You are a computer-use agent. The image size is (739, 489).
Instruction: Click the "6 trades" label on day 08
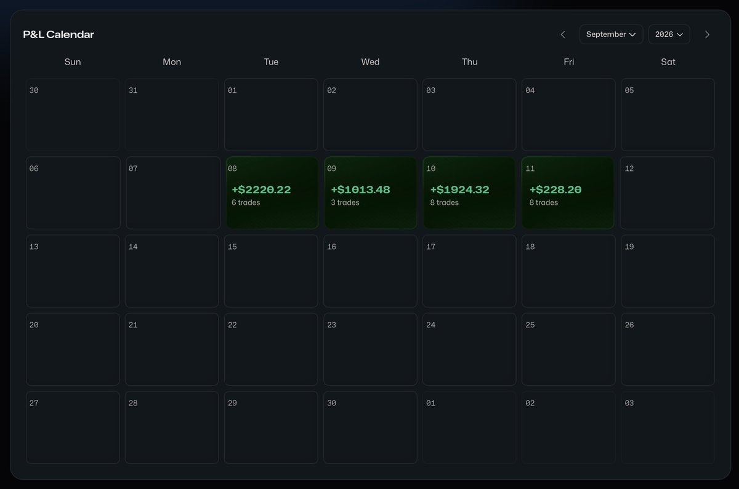246,202
